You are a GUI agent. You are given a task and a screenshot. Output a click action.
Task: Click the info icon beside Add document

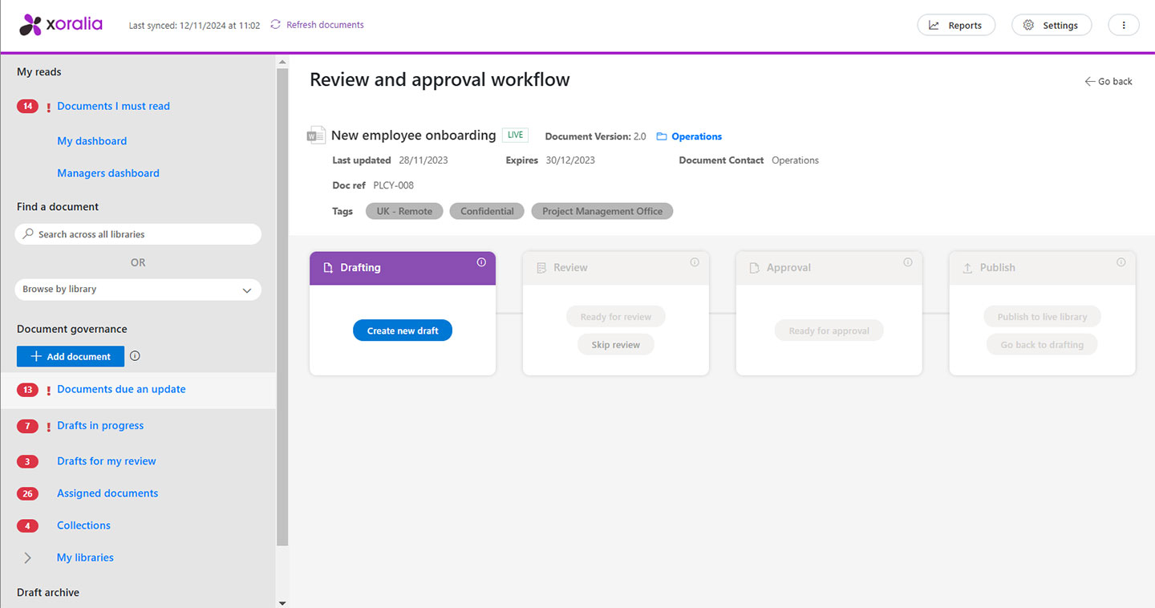pos(135,355)
